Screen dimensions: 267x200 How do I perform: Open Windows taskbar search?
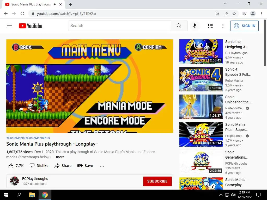(x=19, y=195)
